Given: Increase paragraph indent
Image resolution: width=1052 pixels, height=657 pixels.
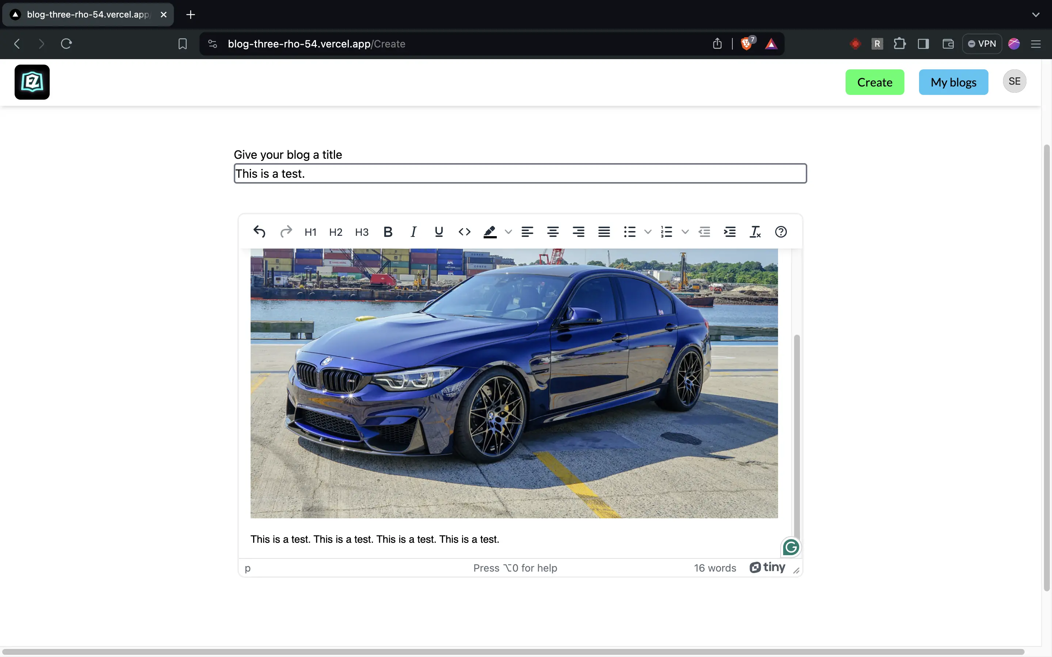Looking at the screenshot, I should point(729,232).
